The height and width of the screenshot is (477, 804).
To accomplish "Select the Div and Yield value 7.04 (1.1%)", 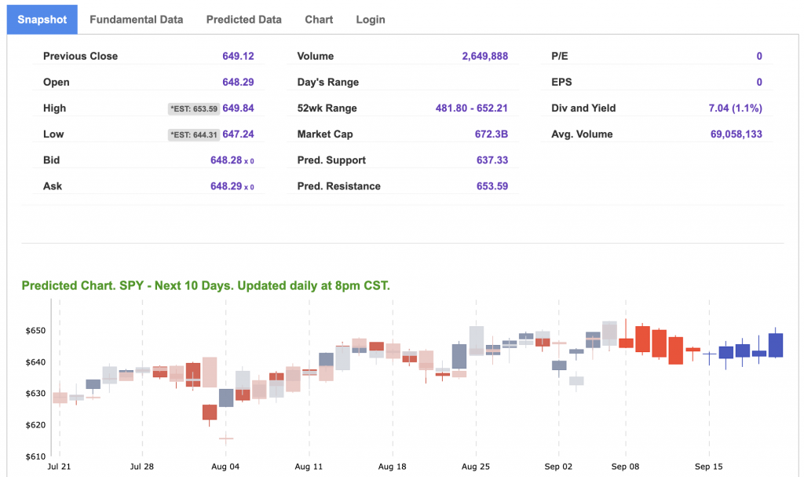I will 735,108.
